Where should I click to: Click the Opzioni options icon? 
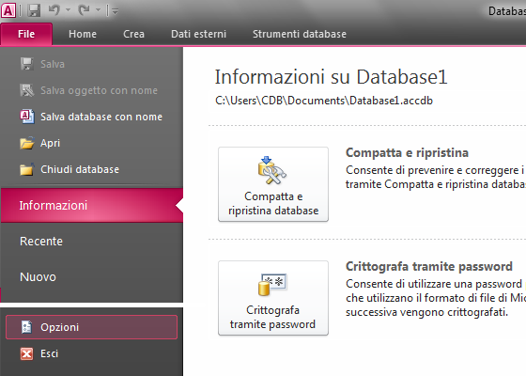(x=26, y=327)
